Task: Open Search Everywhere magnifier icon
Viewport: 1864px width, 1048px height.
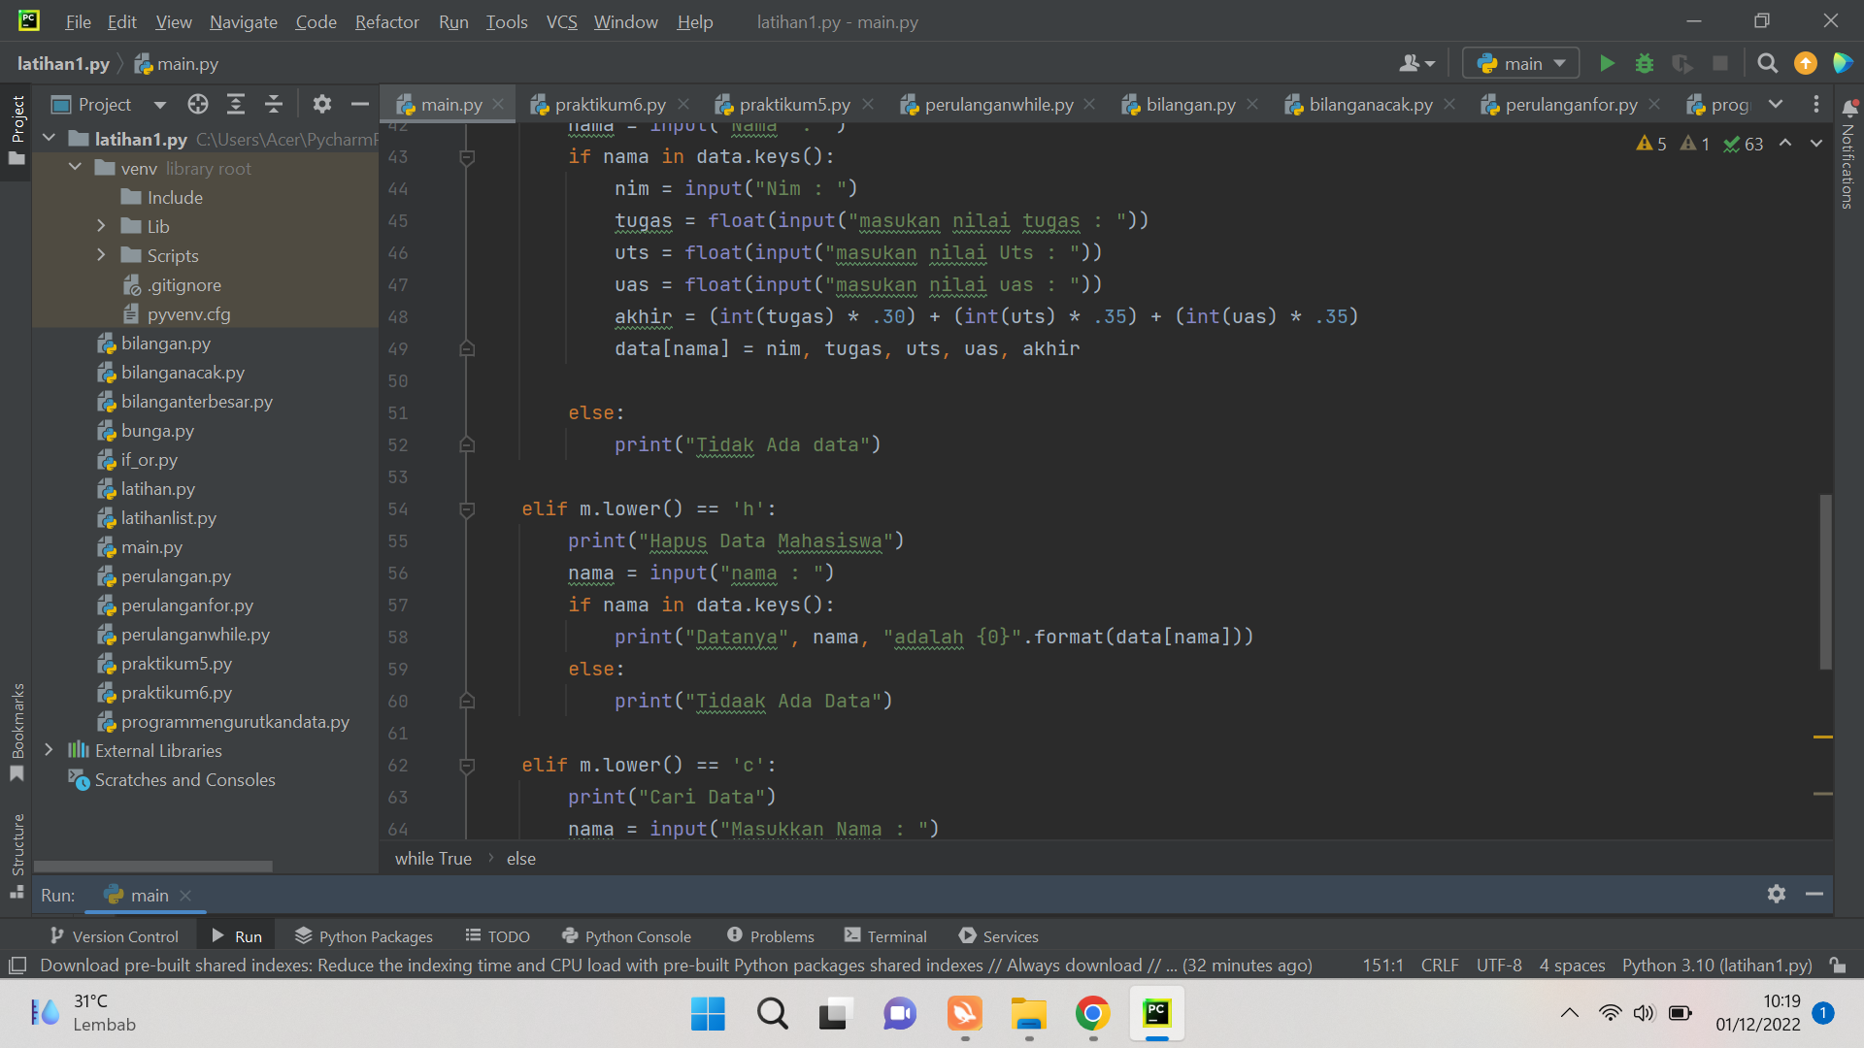Action: point(1768,63)
